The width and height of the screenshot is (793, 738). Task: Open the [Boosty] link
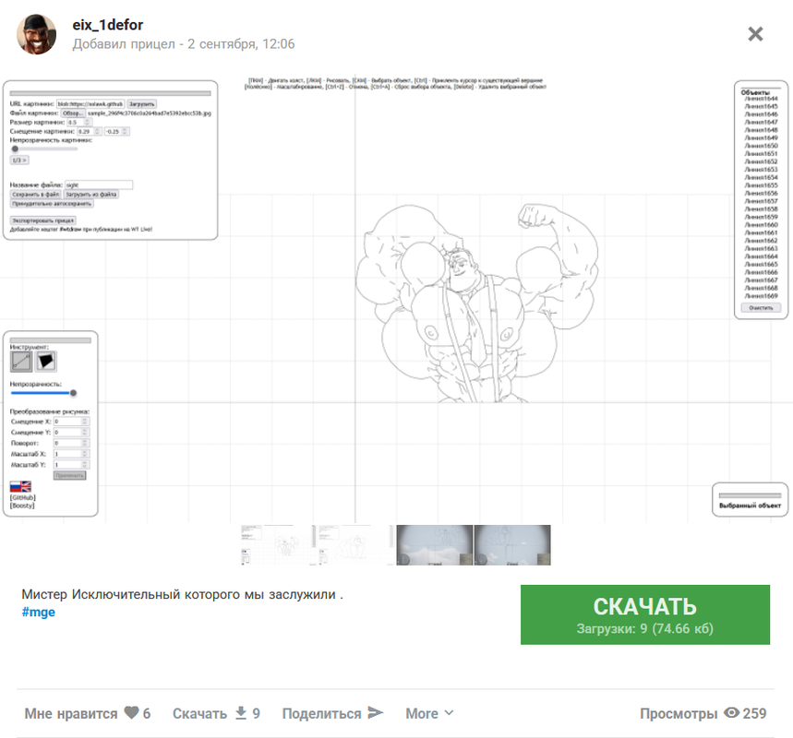click(x=22, y=506)
